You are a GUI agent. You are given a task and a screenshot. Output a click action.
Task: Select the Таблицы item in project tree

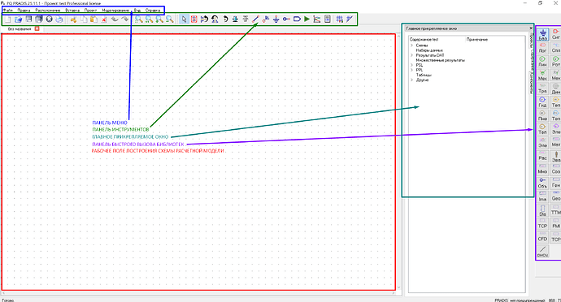tap(424, 75)
